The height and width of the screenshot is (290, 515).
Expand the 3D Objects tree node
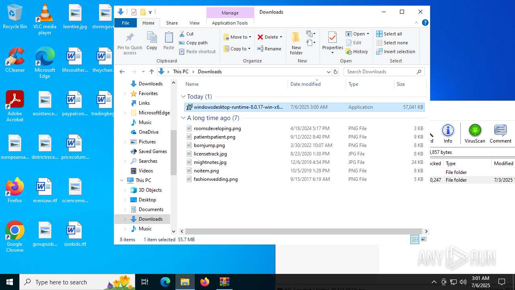click(125, 190)
